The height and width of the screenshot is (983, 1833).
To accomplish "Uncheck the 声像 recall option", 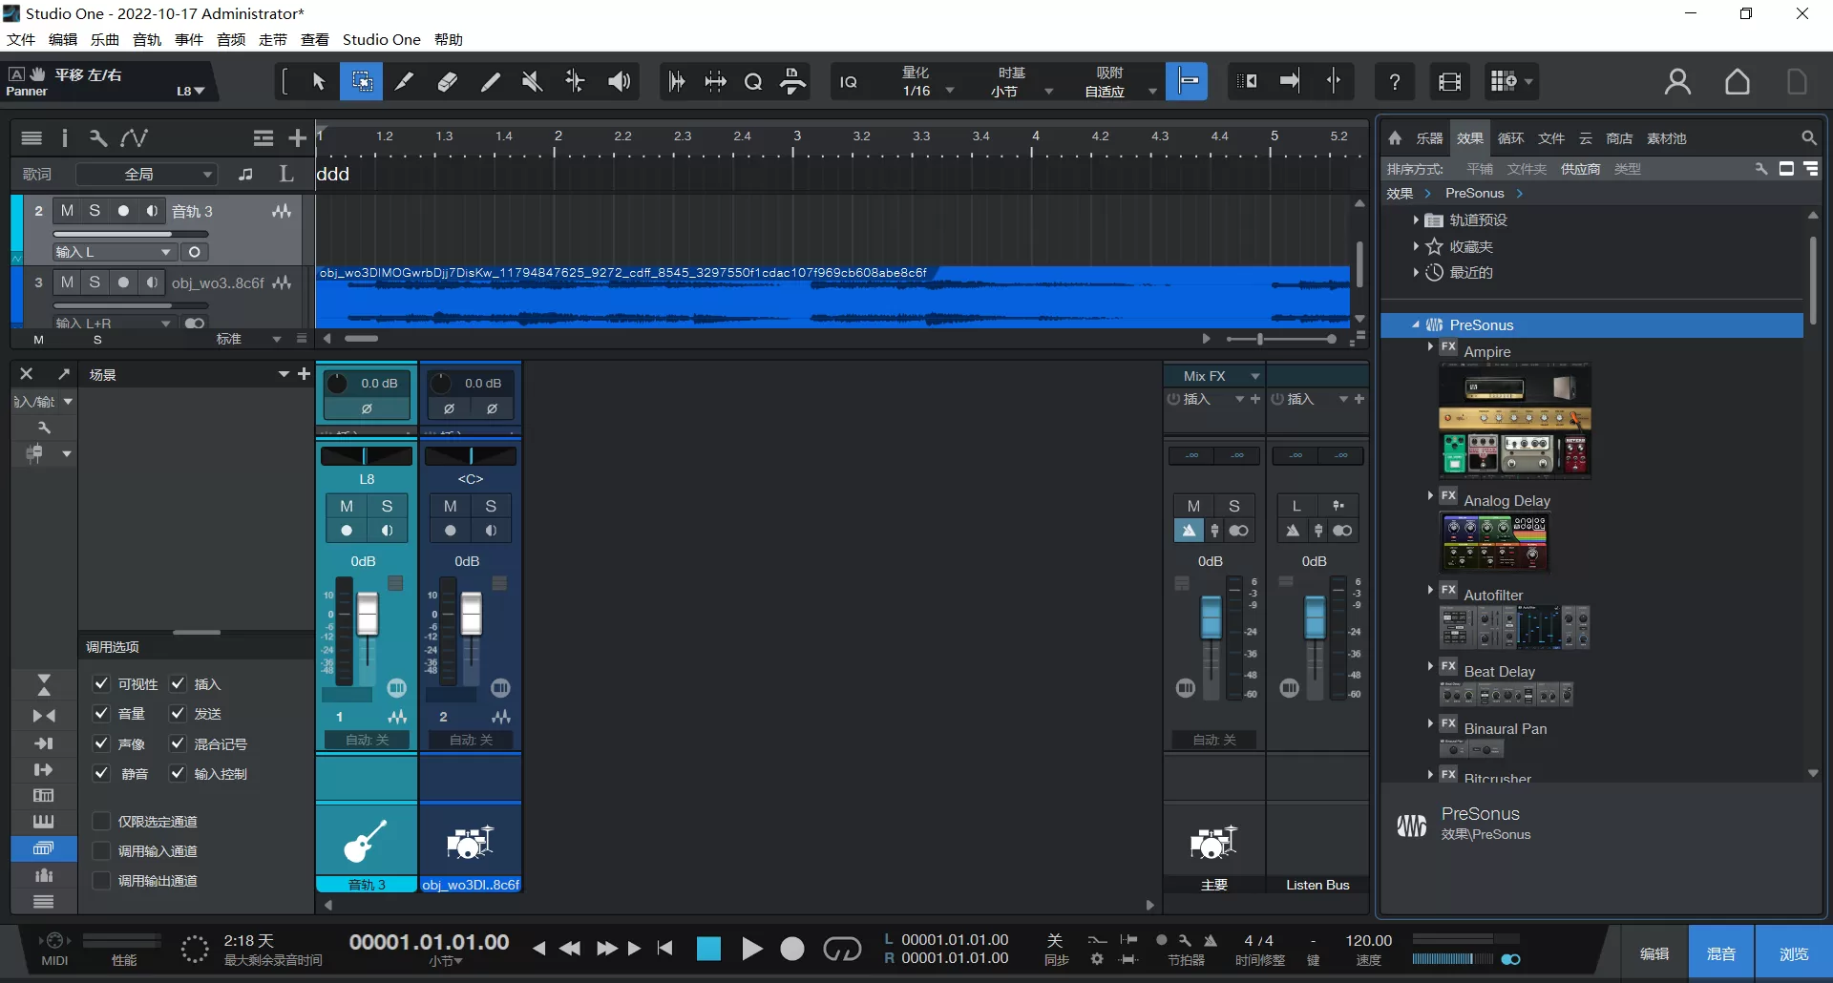I will coord(101,743).
